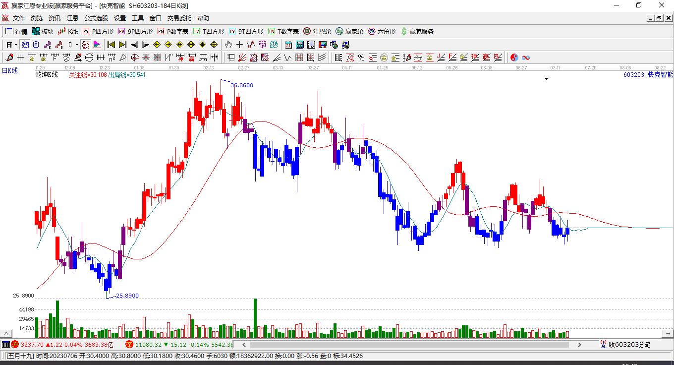This screenshot has height=365, width=674.
Task: Click the 出局线=30.541 label
Action: pyautogui.click(x=127, y=75)
